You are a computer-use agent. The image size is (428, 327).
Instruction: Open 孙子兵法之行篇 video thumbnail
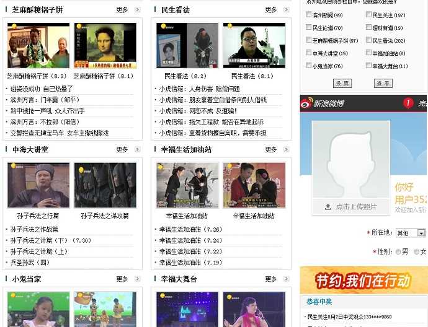coord(38,185)
